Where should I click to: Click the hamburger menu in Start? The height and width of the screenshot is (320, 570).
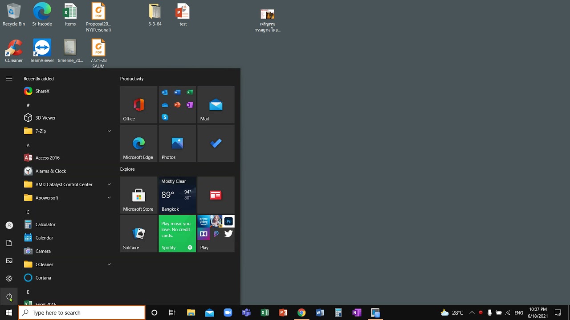9,79
